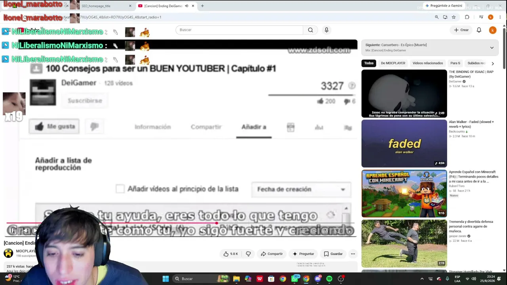Start voice search with the microphone icon
The width and height of the screenshot is (507, 285).
[x=326, y=30]
